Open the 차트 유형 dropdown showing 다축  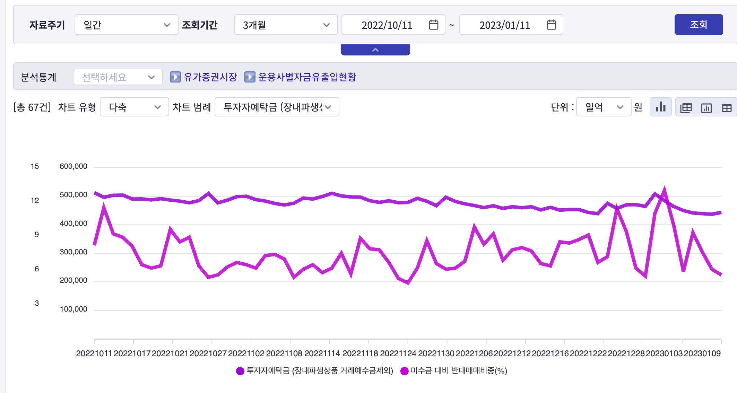click(134, 107)
